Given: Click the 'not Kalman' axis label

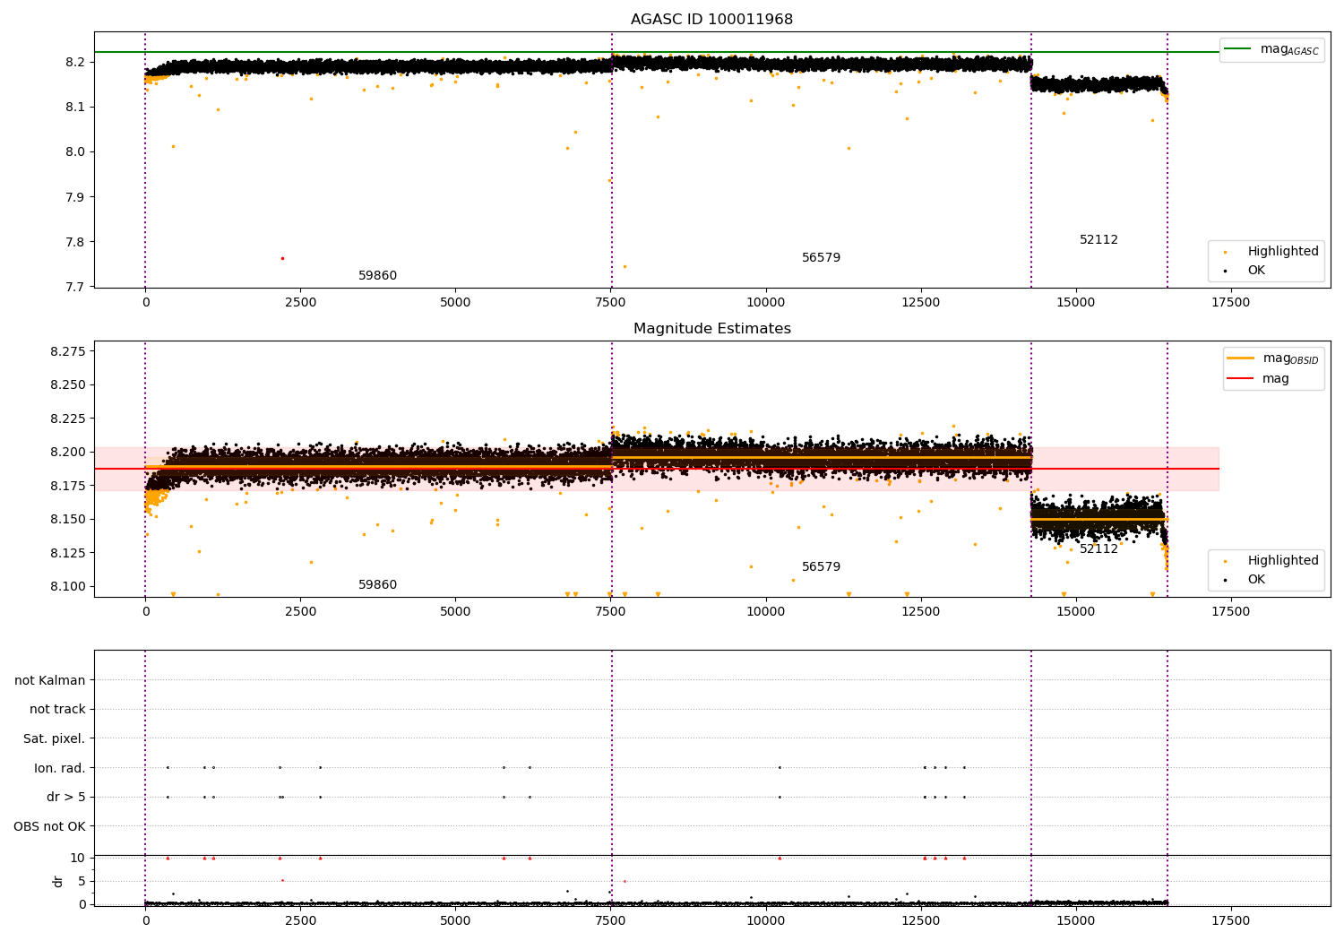Looking at the screenshot, I should pyautogui.click(x=50, y=680).
